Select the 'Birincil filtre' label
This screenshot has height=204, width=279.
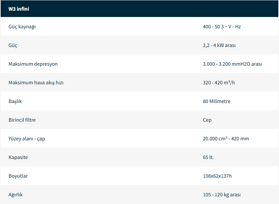[22, 120]
